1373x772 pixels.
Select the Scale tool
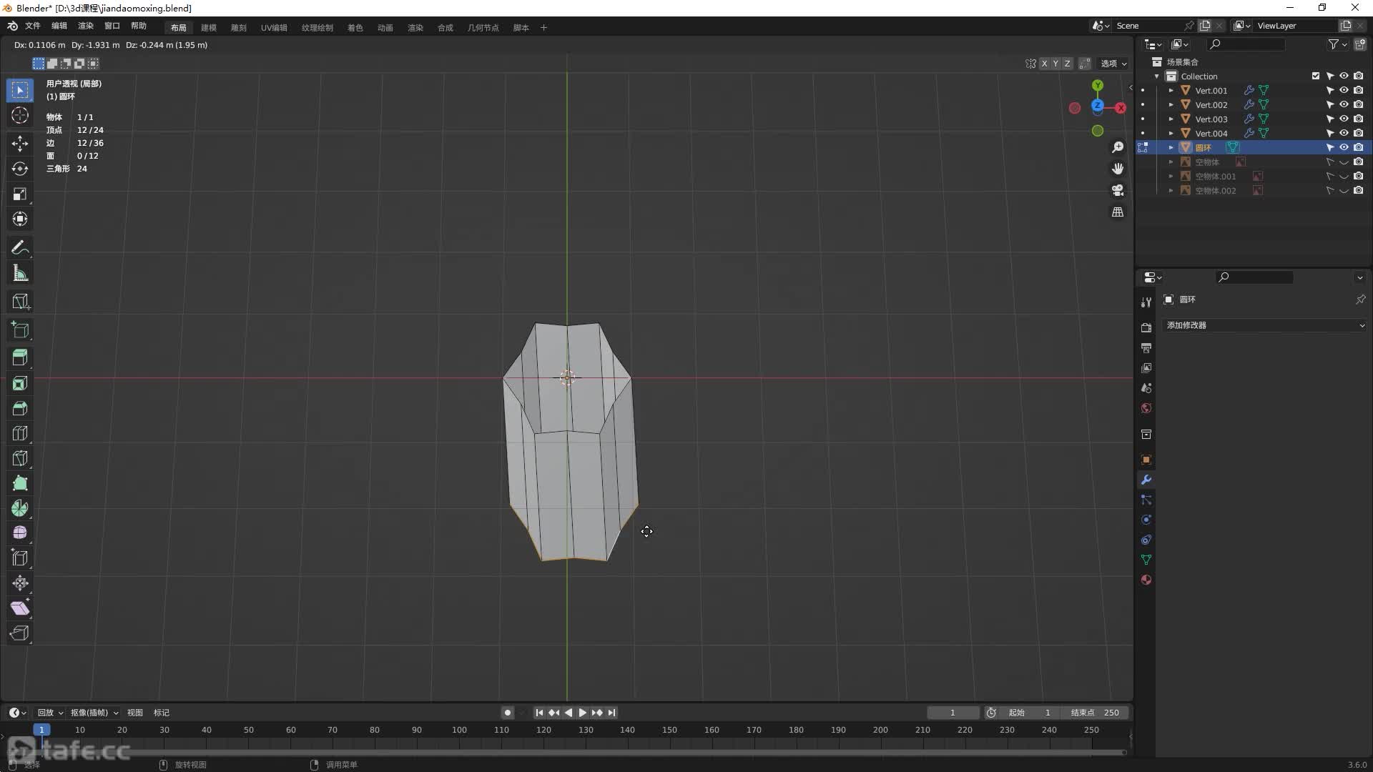20,194
